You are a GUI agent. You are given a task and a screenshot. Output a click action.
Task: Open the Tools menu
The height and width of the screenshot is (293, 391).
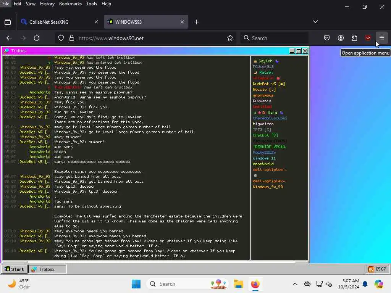[92, 4]
